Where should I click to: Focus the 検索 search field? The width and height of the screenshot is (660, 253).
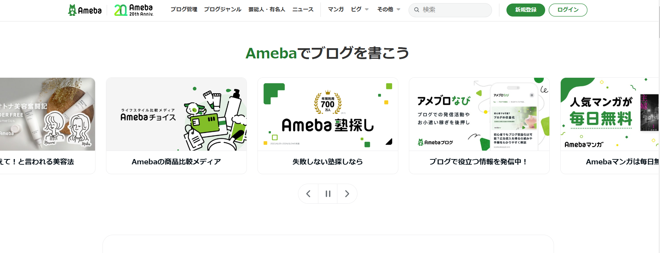tap(450, 10)
